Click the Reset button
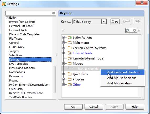 127,21
